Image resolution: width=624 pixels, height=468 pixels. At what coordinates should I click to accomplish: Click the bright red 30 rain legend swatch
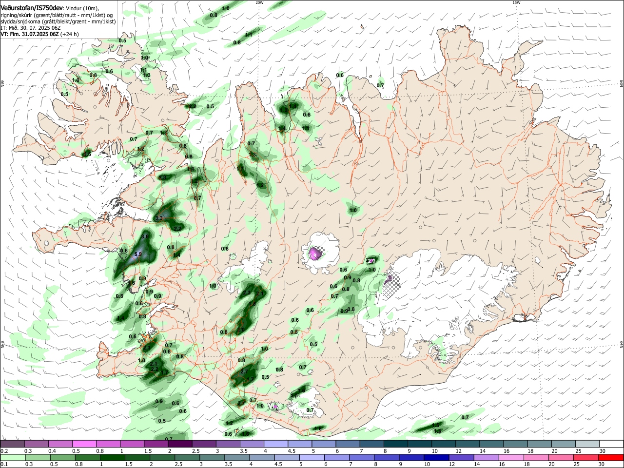tap(611, 458)
